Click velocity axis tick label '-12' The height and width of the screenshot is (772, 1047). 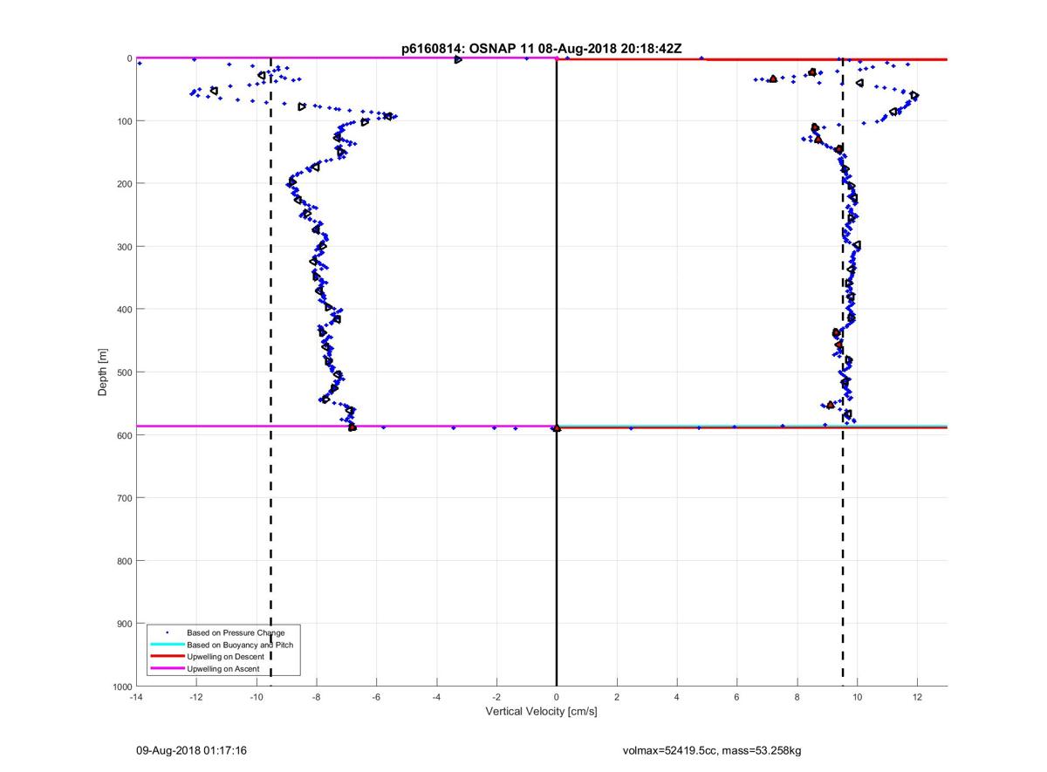195,697
